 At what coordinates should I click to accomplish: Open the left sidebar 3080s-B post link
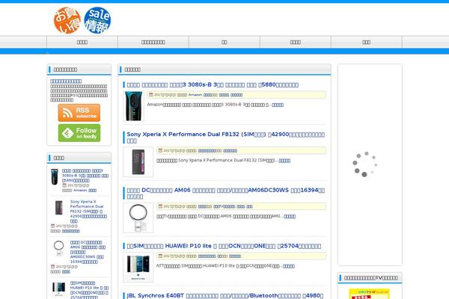pos(85,176)
